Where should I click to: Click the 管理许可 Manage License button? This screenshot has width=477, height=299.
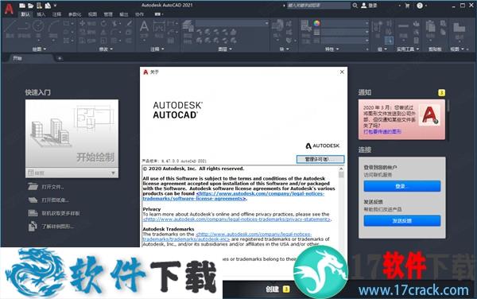[x=320, y=159]
